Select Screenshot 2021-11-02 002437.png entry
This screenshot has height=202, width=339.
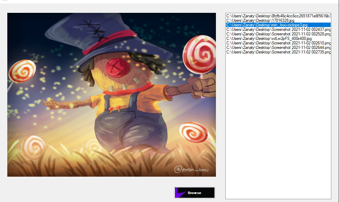(x=278, y=30)
